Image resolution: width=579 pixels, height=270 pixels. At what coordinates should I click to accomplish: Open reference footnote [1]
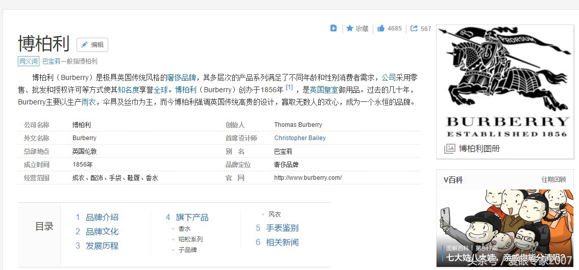(x=289, y=87)
